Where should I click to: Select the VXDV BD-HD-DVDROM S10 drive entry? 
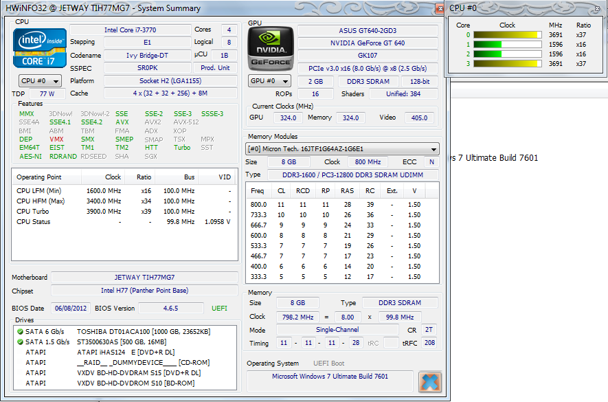(x=136, y=383)
